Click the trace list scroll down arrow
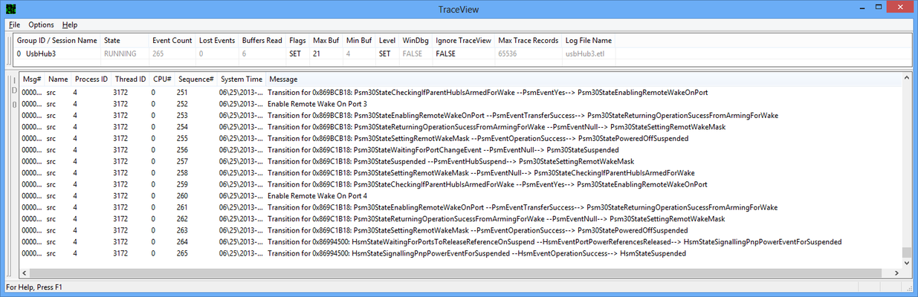The image size is (918, 297). [906, 263]
